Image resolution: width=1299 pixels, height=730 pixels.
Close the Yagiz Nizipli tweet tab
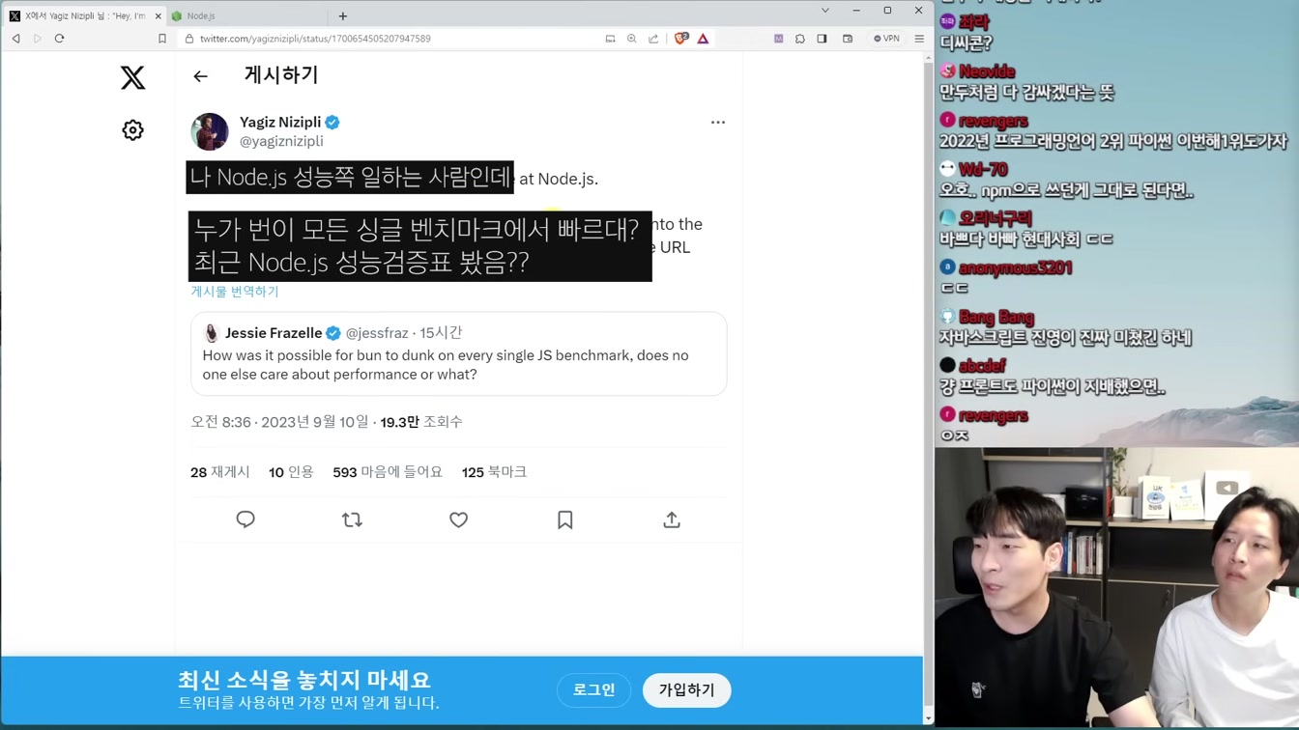pos(159,16)
